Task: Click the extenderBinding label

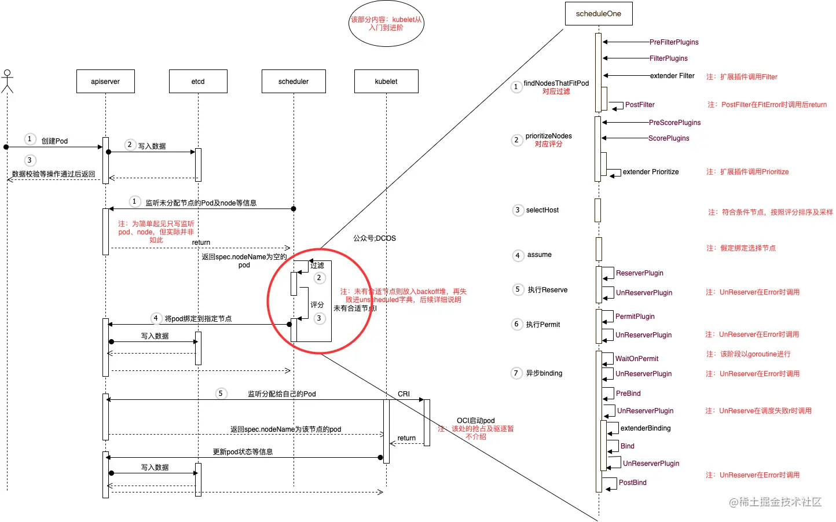Action: 646,428
